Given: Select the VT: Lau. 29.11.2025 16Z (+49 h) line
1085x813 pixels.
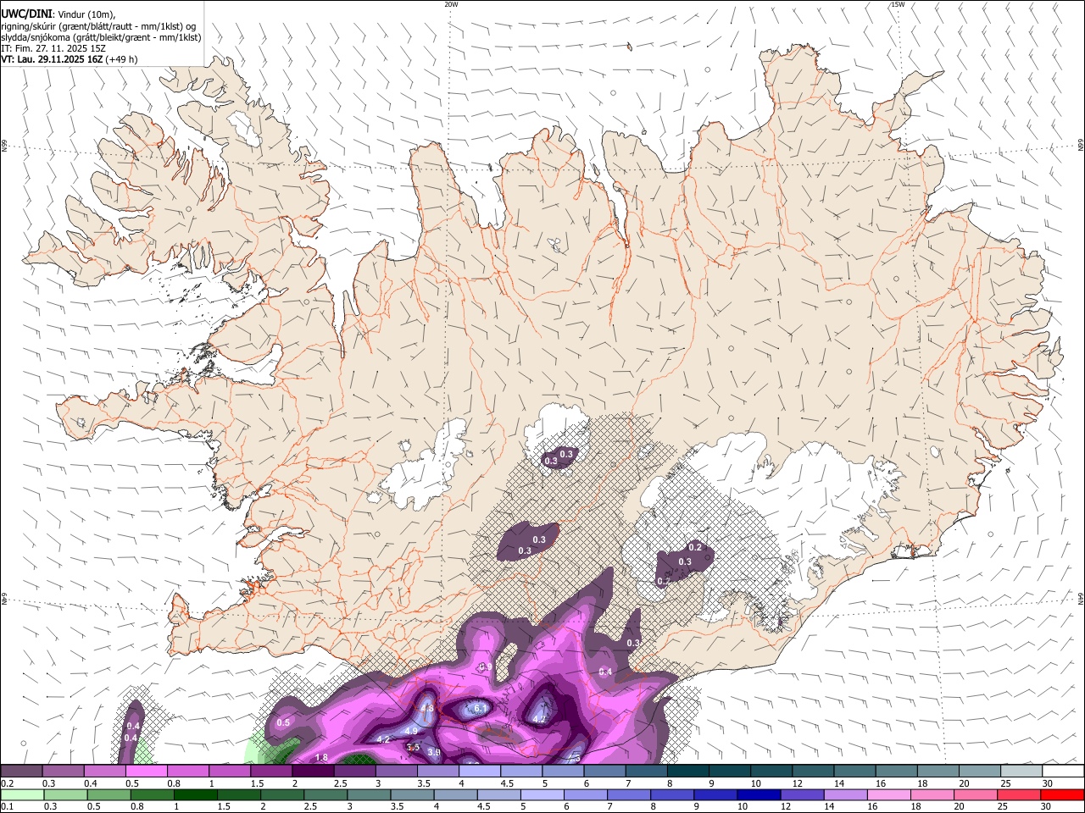Looking at the screenshot, I should [69, 59].
